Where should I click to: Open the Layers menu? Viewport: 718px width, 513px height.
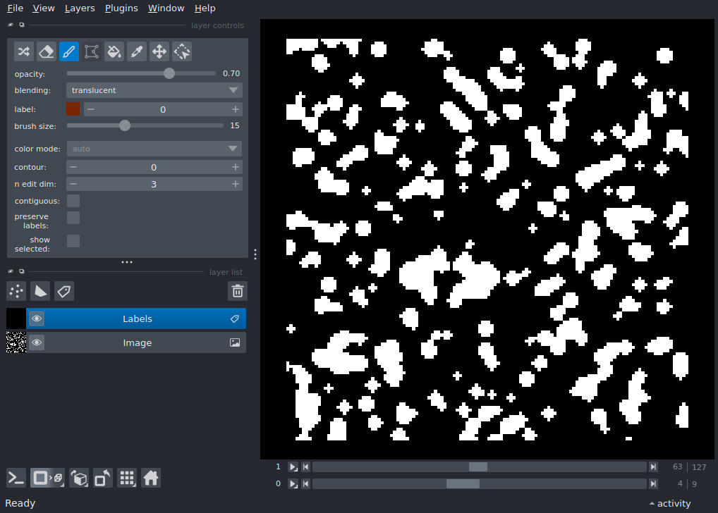tap(79, 8)
